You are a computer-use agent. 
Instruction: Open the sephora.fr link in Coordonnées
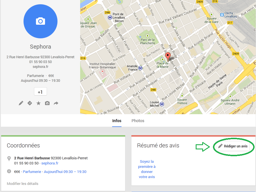point(50,163)
